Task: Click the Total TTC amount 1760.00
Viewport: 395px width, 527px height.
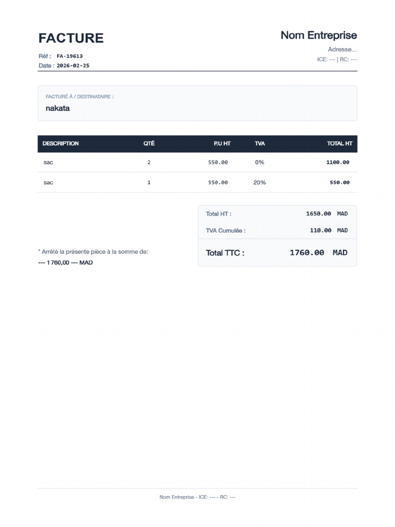Action: (307, 253)
